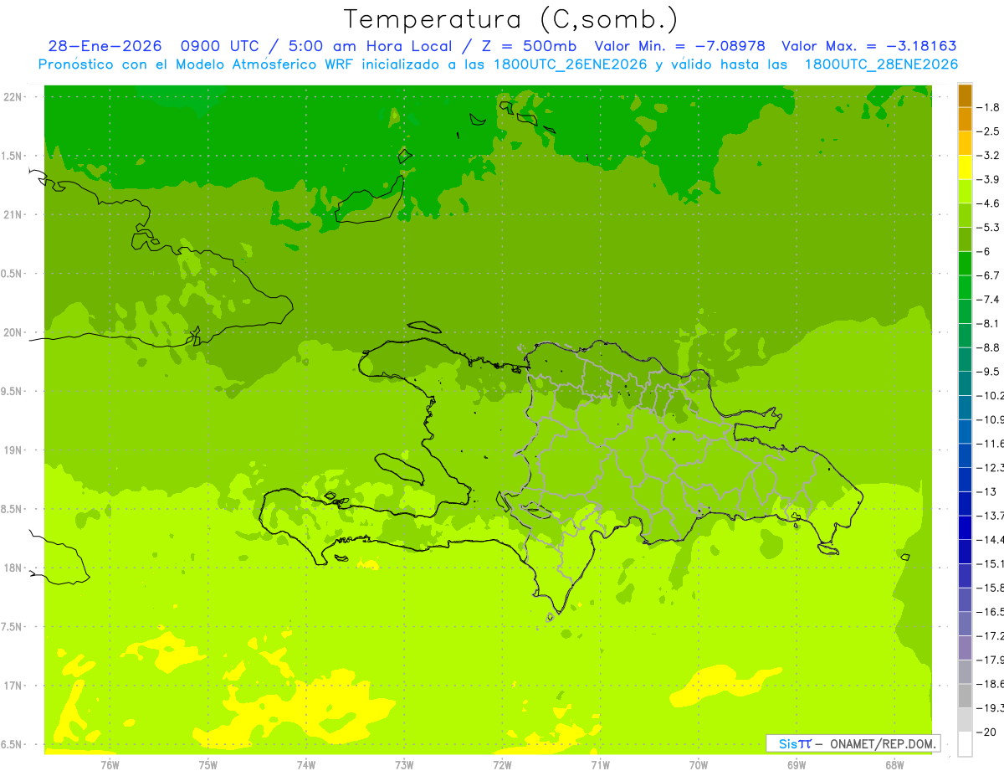Pick the purple swatch between -17.2 and -17.9
Viewport: 1004px width, 776px height.
[965, 647]
